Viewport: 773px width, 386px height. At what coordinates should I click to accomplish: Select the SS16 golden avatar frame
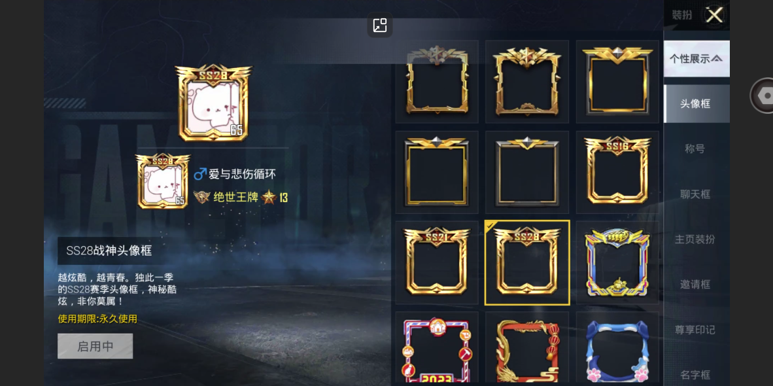pyautogui.click(x=617, y=172)
